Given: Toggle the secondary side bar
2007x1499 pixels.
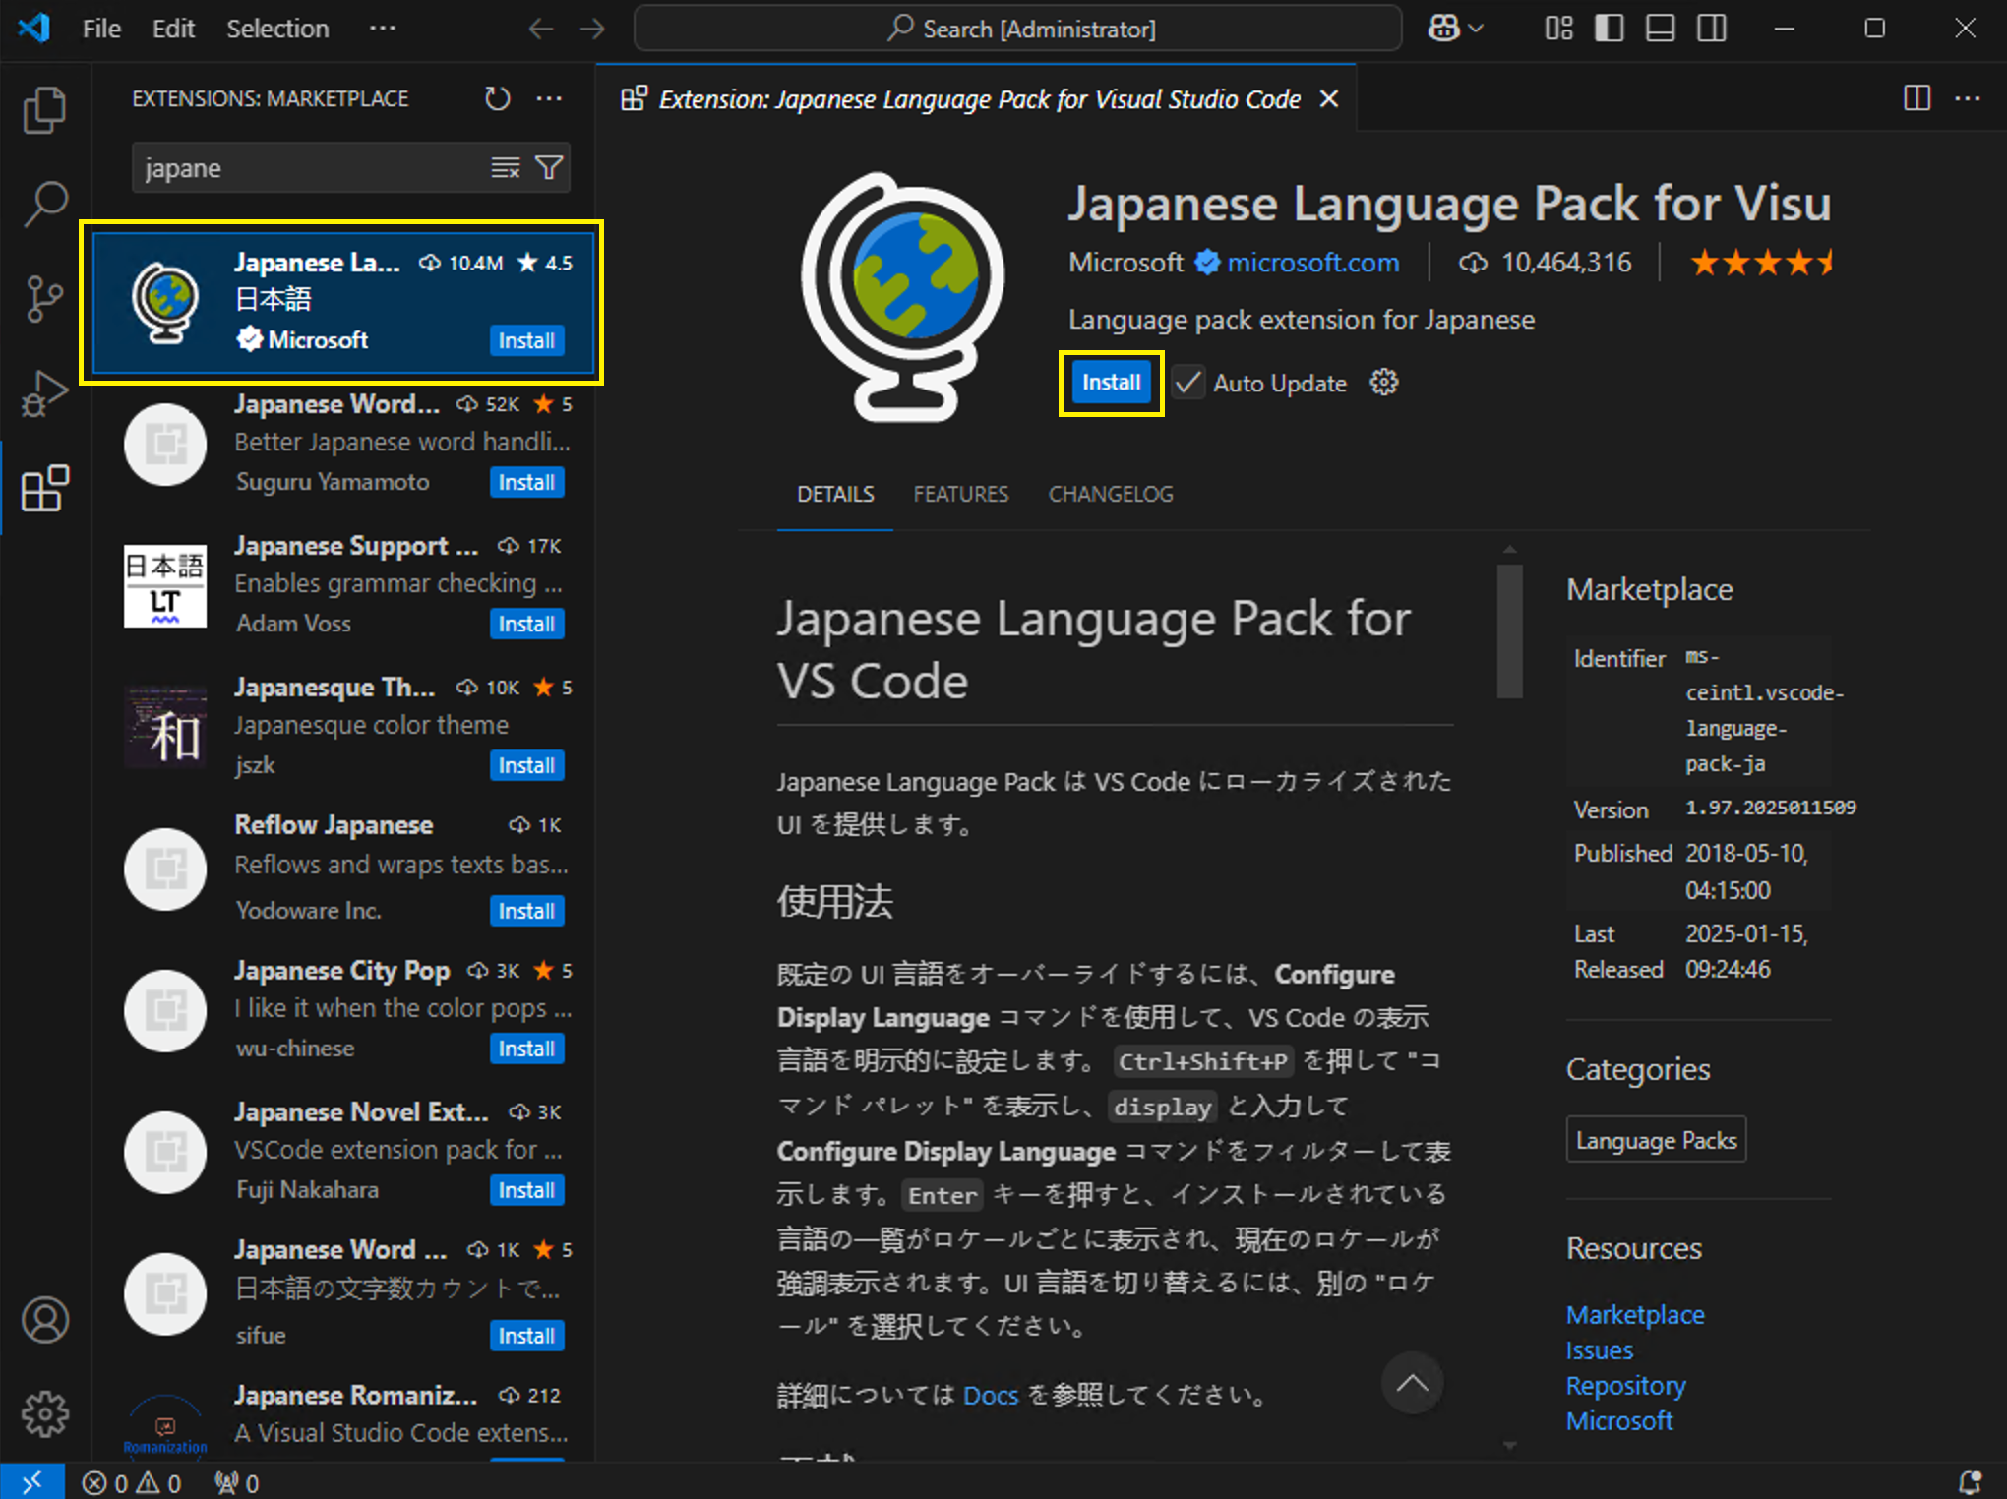Looking at the screenshot, I should click(1712, 29).
